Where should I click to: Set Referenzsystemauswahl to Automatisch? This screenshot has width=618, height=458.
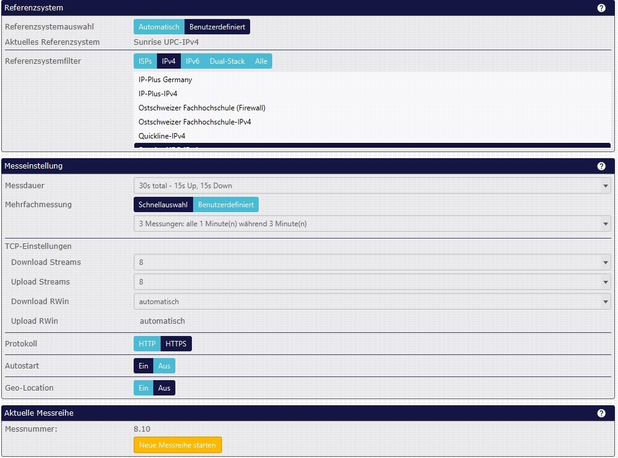pos(159,27)
